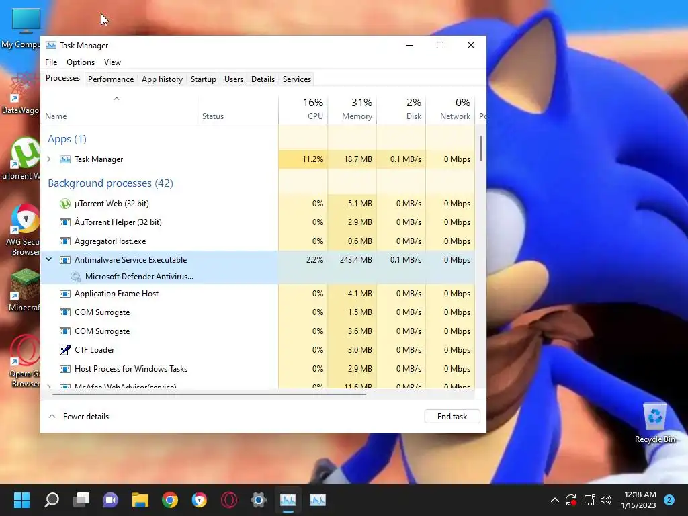
Task: Switch to the App history tab
Action: pyautogui.click(x=162, y=79)
